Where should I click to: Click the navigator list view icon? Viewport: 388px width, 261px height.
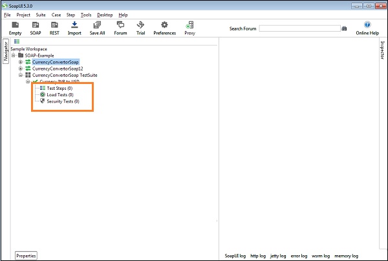[17, 41]
